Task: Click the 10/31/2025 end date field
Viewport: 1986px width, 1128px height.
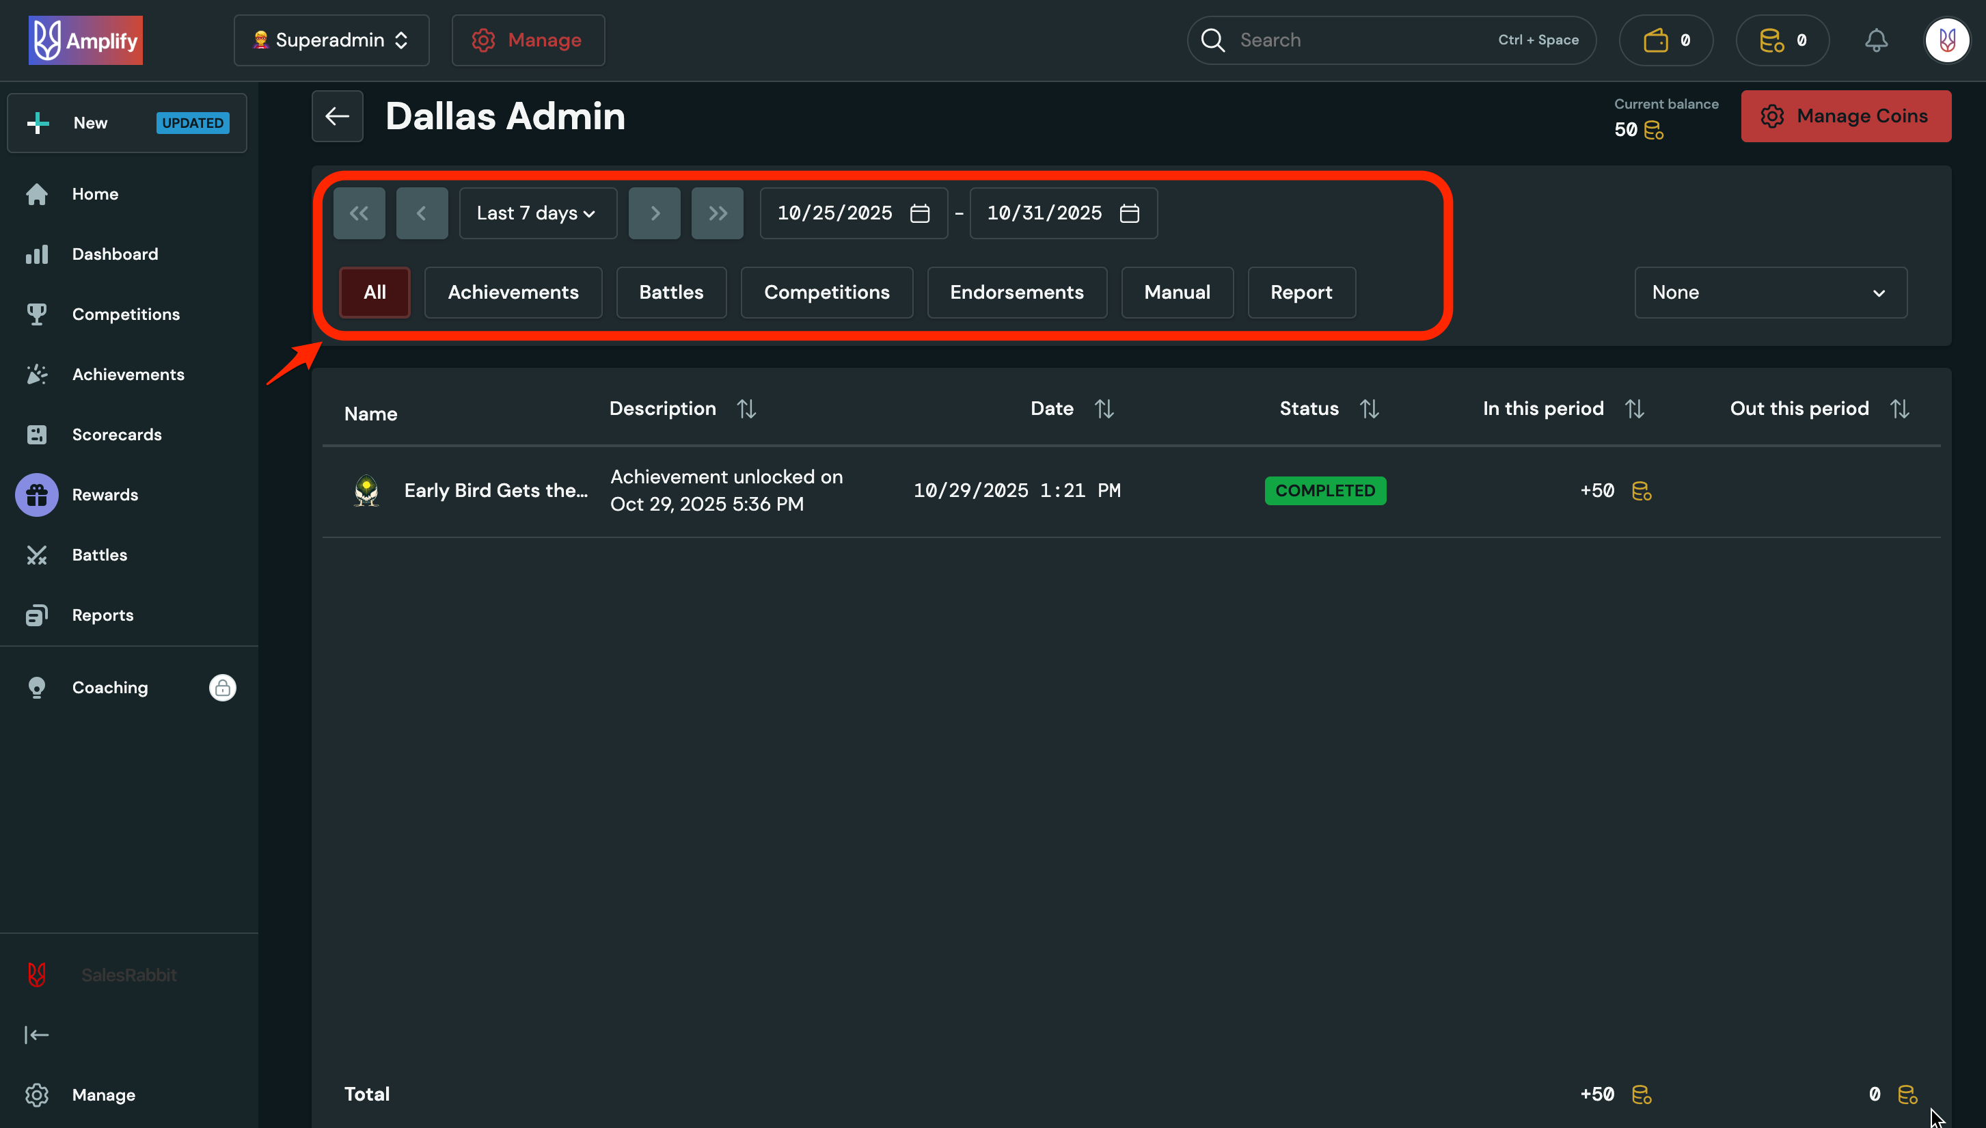Action: pyautogui.click(x=1044, y=213)
